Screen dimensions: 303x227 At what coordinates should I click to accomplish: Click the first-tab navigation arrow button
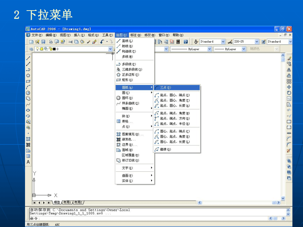click(x=35, y=203)
